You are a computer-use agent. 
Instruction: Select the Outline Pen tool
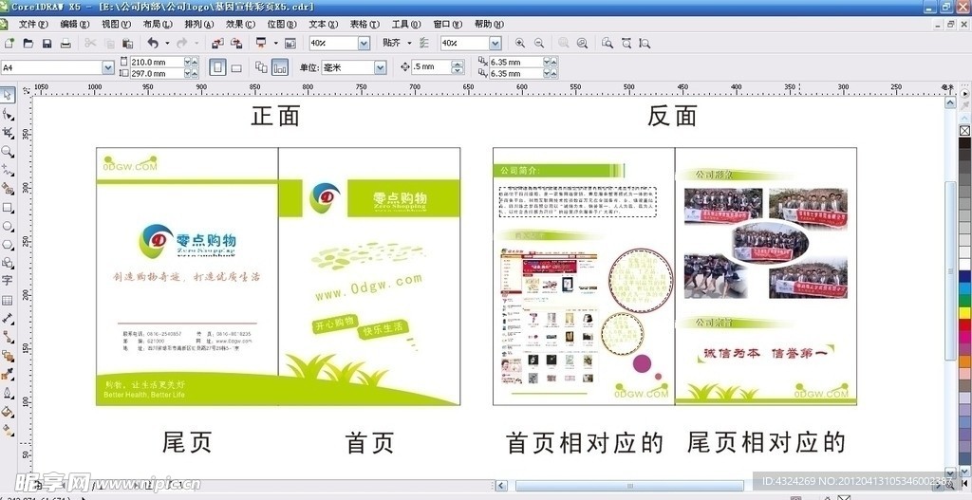(x=8, y=393)
